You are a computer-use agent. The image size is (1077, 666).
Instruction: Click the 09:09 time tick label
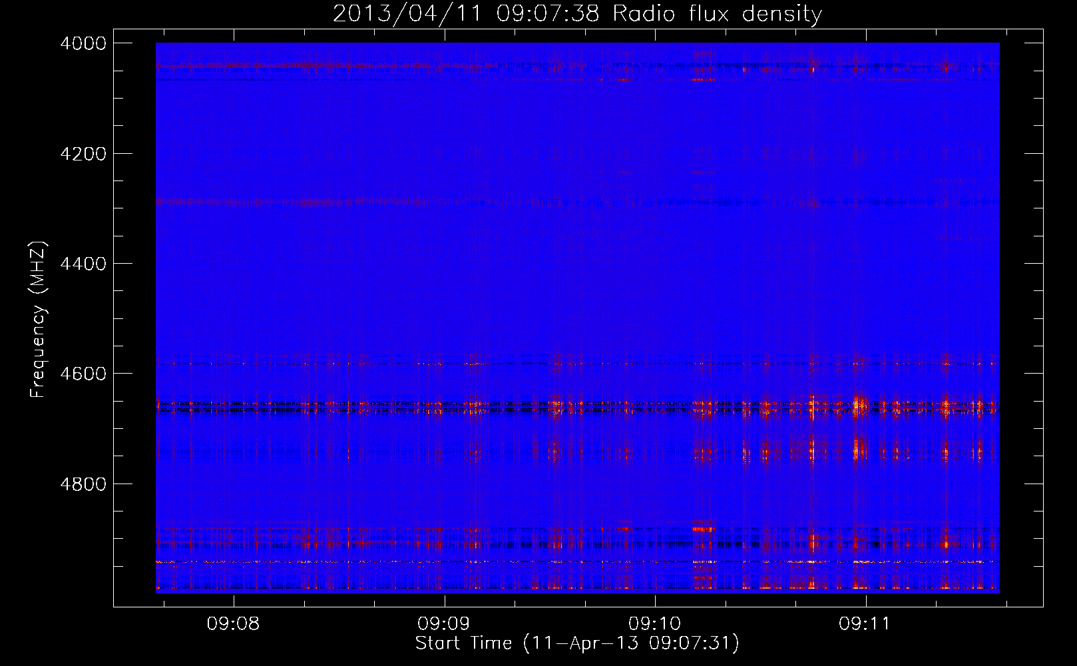[x=443, y=624]
